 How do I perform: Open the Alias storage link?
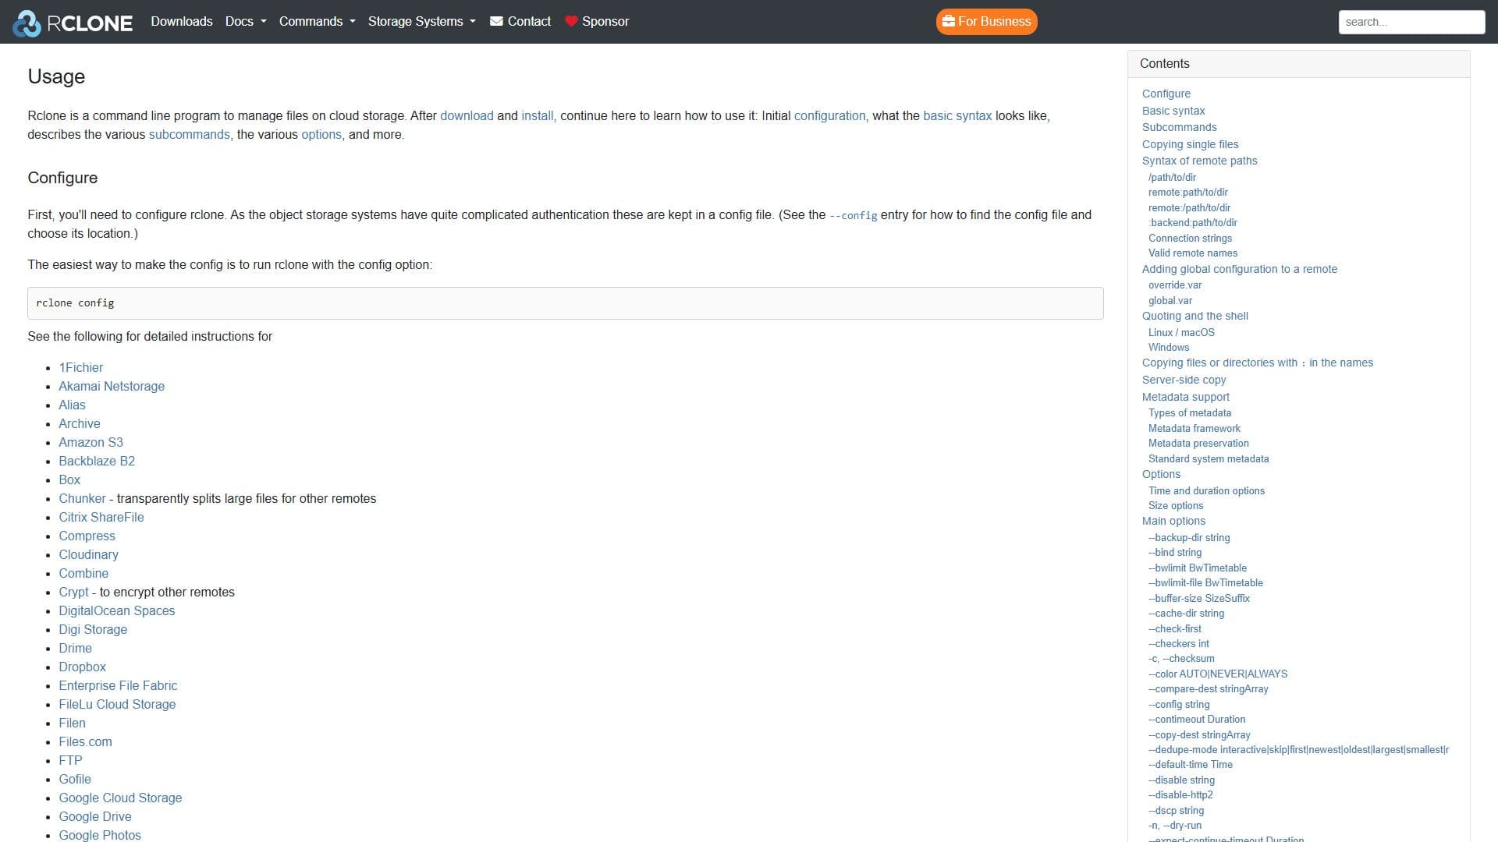pos(72,405)
